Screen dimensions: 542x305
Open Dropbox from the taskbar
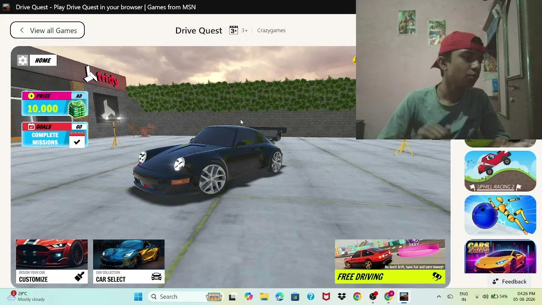pyautogui.click(x=342, y=297)
